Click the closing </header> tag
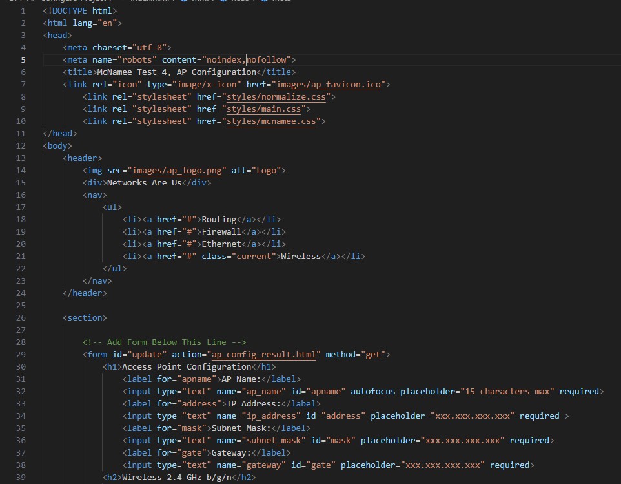The height and width of the screenshot is (484, 621). [x=85, y=293]
